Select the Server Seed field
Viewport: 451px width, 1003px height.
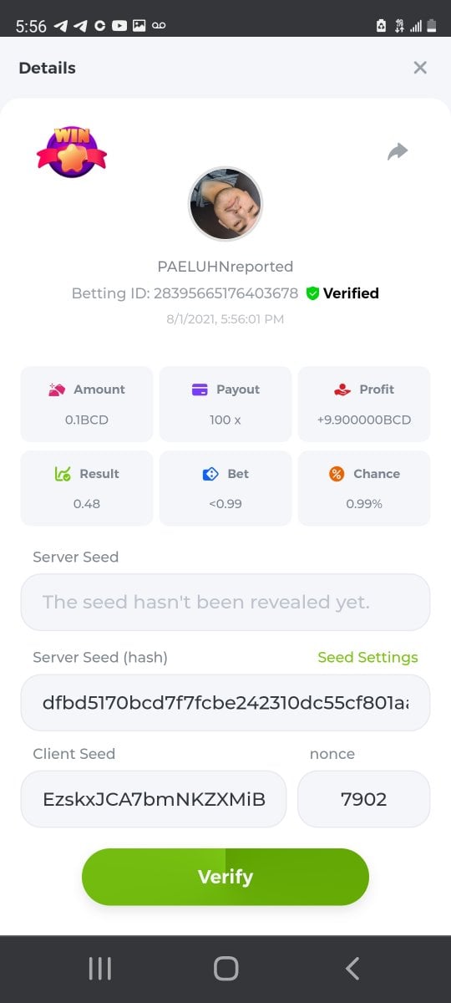click(x=225, y=602)
